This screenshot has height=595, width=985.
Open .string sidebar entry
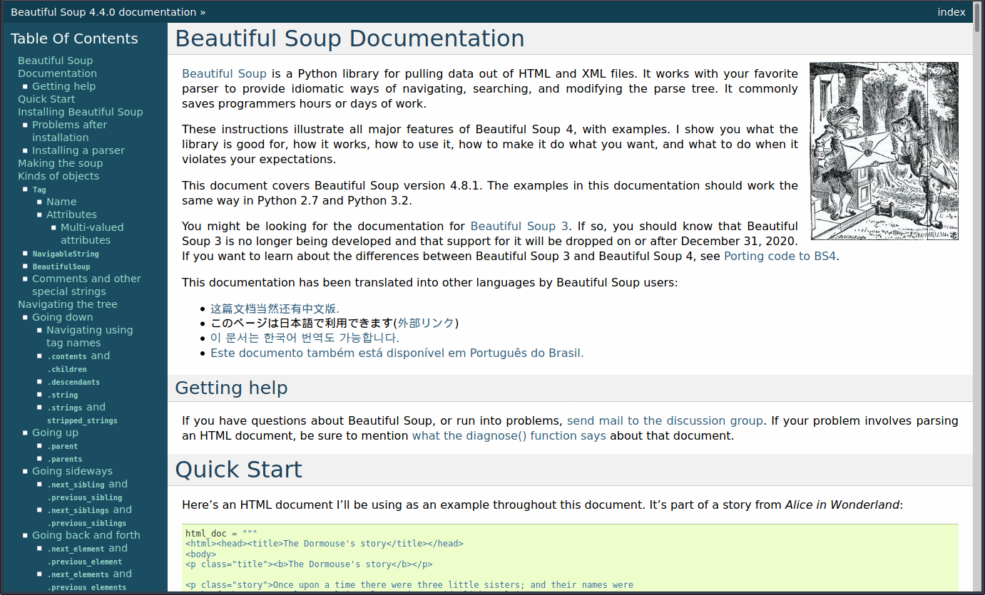point(63,395)
